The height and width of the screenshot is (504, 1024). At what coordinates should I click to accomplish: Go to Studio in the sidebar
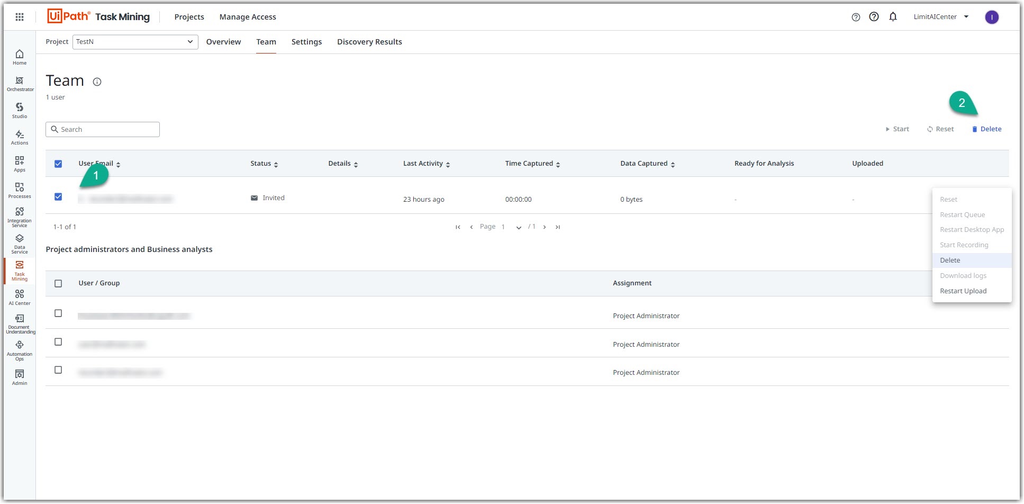click(20, 111)
